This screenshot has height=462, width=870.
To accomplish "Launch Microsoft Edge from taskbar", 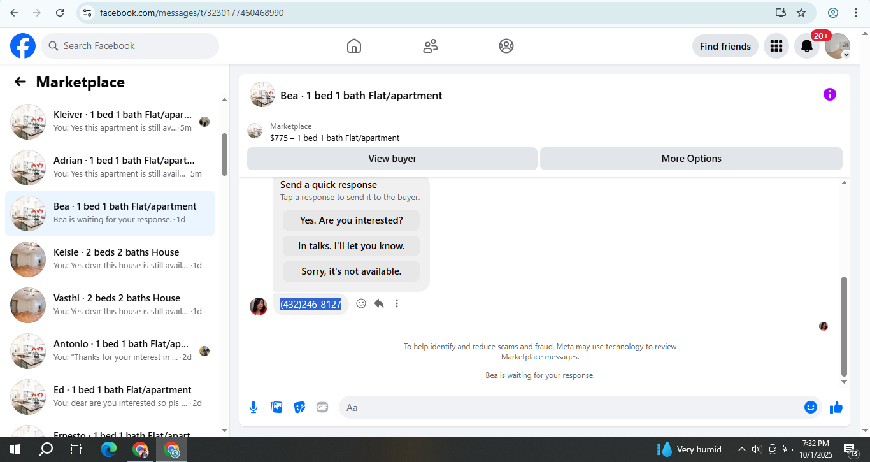I will (x=109, y=449).
